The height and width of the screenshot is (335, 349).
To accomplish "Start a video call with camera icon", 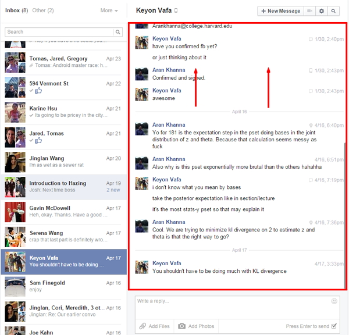I will point(309,11).
